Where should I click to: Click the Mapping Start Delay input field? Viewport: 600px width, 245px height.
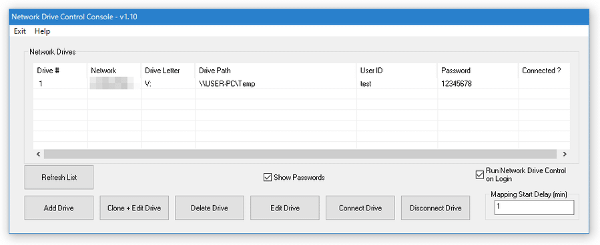(x=534, y=208)
